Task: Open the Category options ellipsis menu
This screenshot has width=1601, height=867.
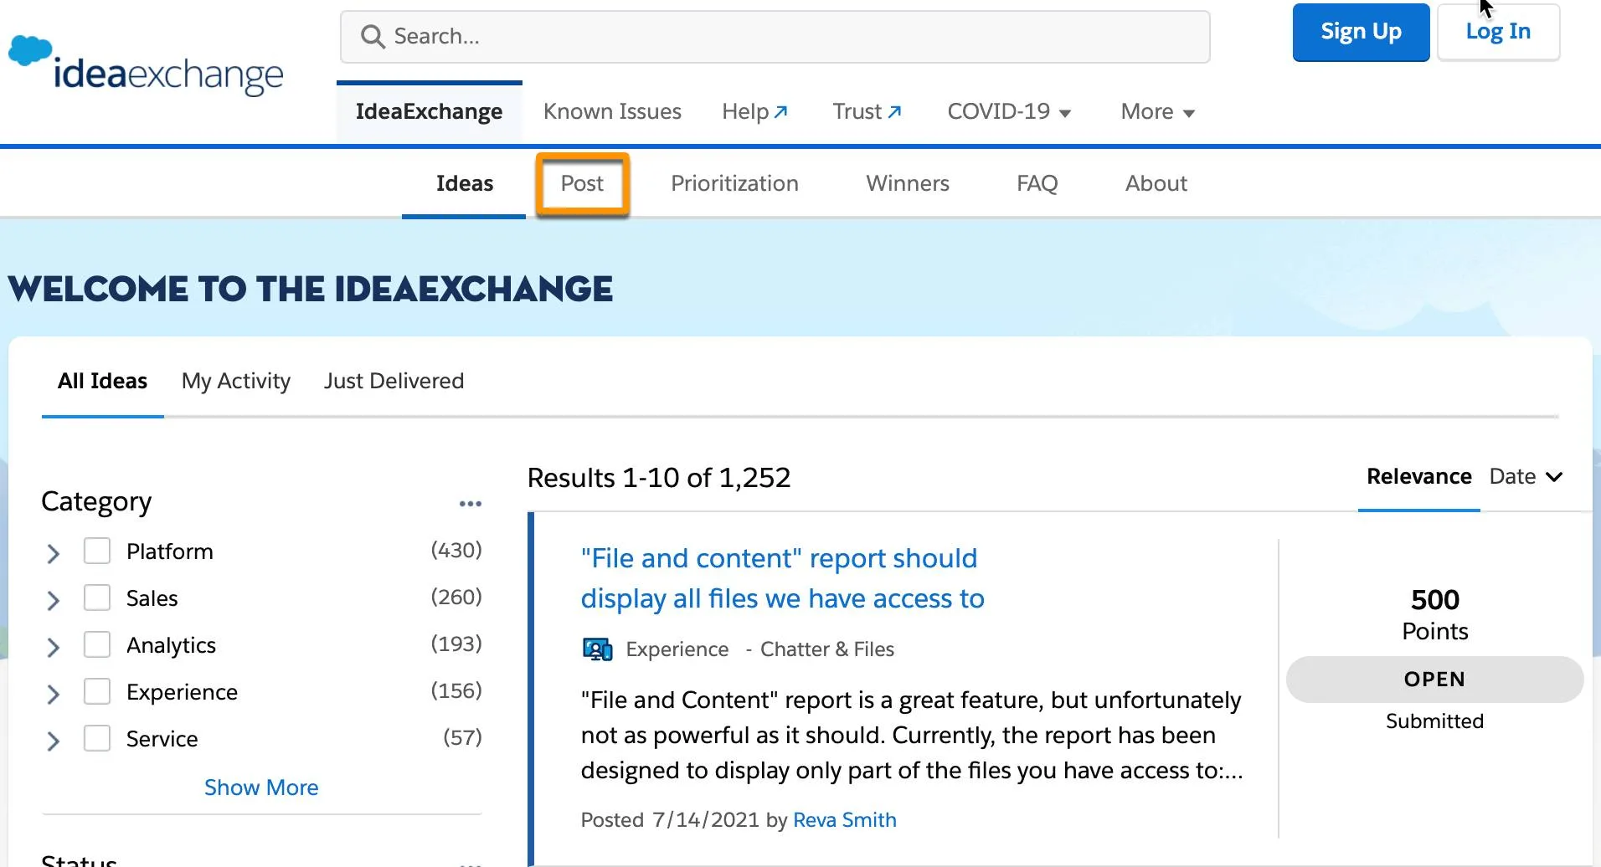Action: pos(471,504)
